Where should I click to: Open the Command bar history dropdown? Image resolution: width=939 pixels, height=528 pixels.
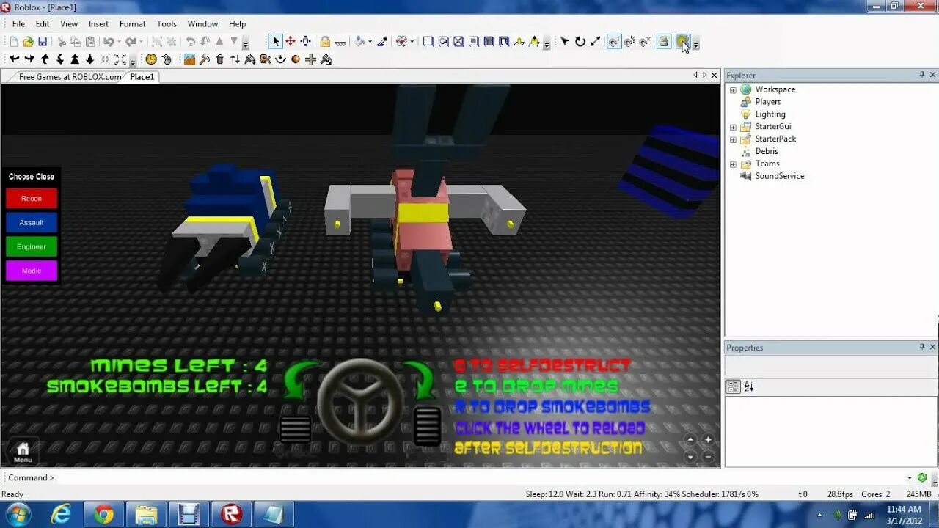[910, 477]
